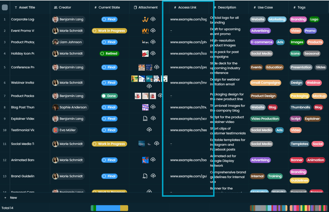Open Work in Progress status for Event Promo
The height and width of the screenshot is (212, 329).
click(109, 31)
